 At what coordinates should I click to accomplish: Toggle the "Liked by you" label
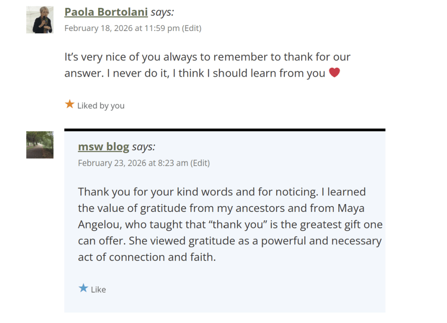click(x=100, y=106)
